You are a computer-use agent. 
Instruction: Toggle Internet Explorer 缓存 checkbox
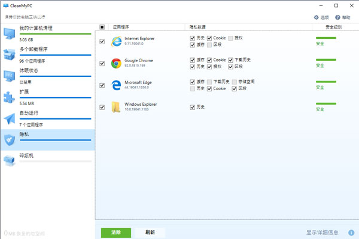(193, 45)
